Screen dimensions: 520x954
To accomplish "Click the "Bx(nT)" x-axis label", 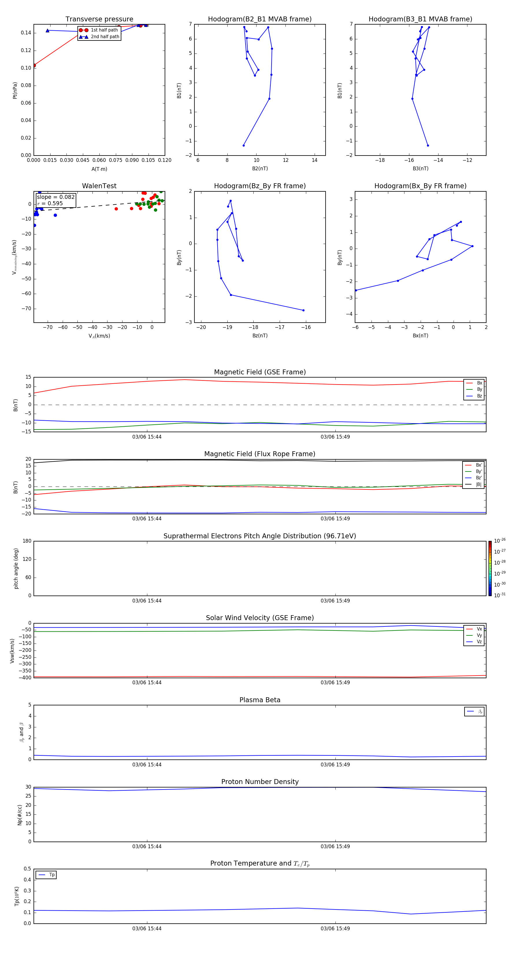I will (x=420, y=336).
